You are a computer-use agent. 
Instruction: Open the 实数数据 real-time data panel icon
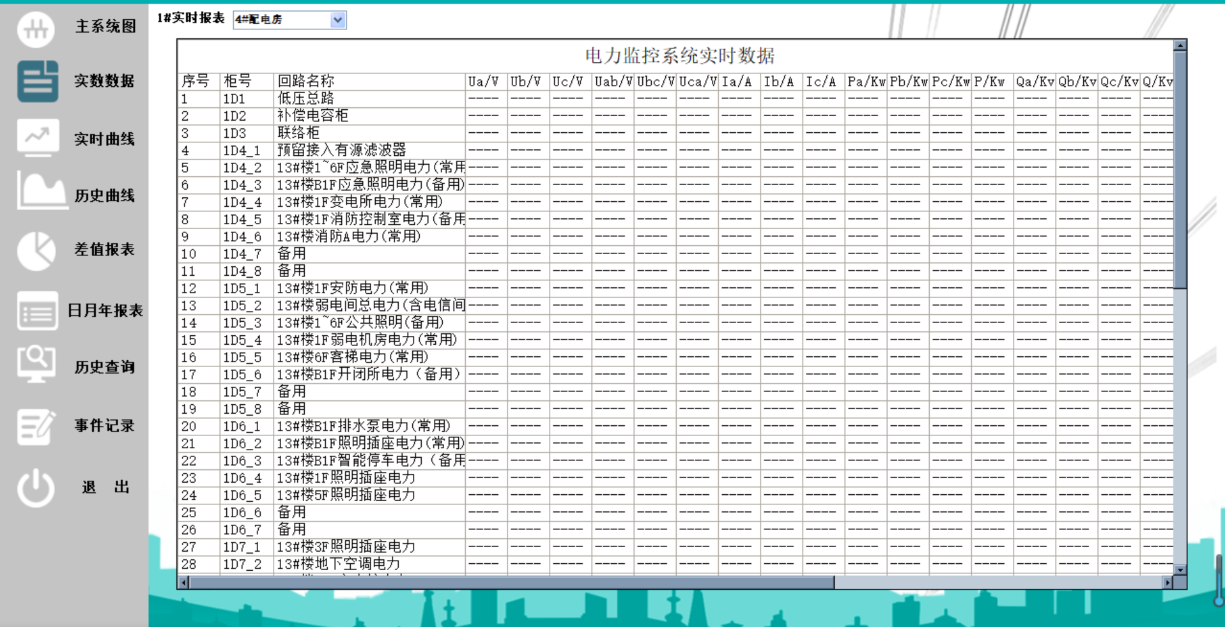click(x=36, y=82)
